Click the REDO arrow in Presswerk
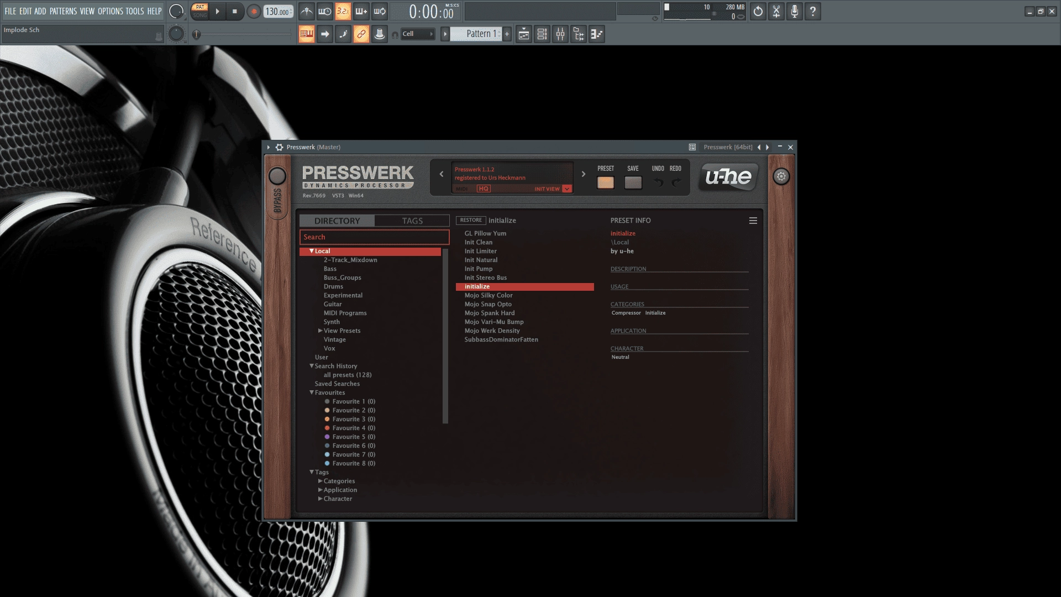Screen dimensions: 1061x597 pos(676,182)
